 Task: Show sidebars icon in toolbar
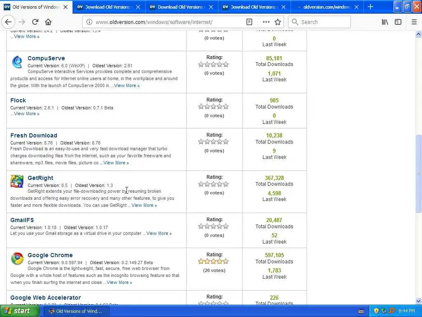click(x=398, y=22)
